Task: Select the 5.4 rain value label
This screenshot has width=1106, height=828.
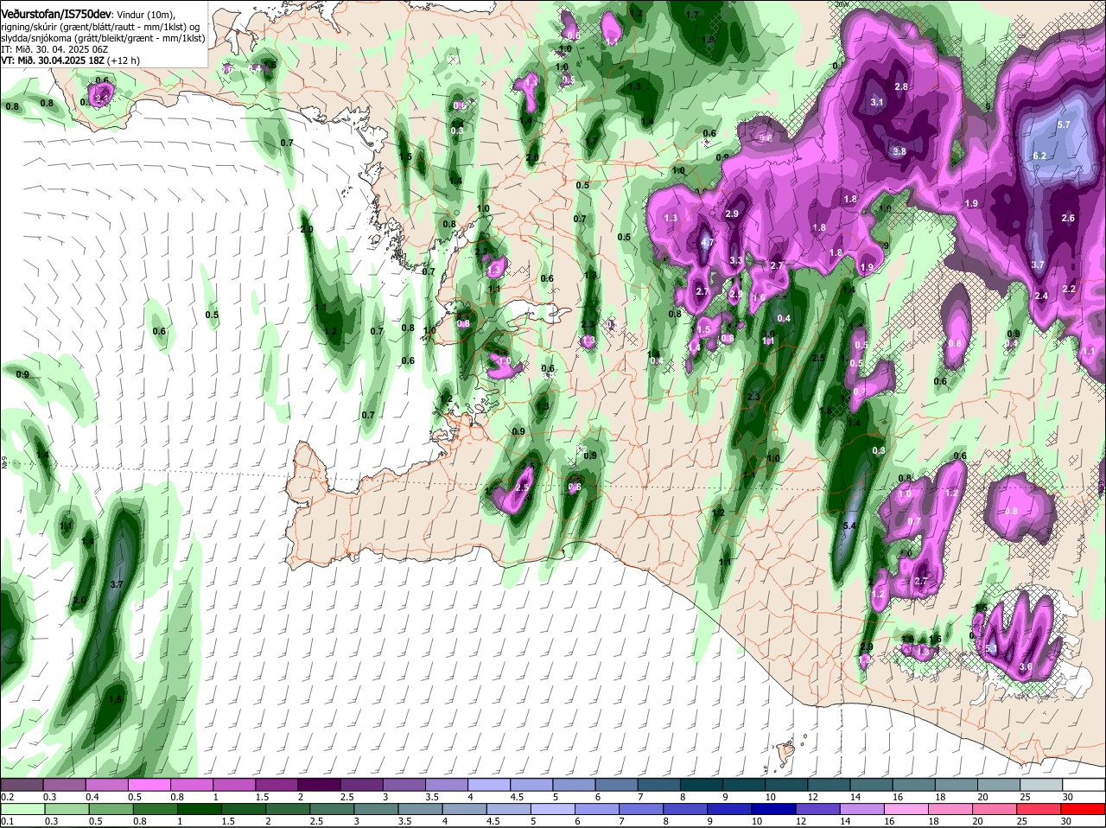Action: (849, 525)
